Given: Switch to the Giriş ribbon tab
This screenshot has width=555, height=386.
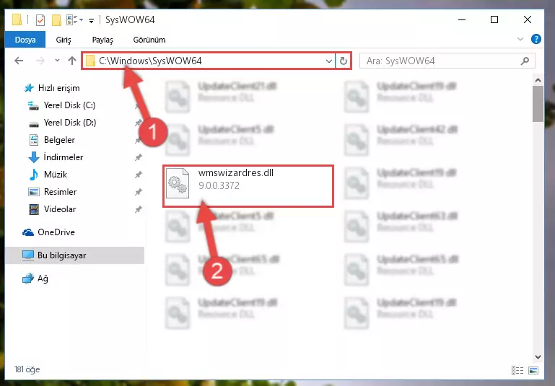Looking at the screenshot, I should 64,40.
